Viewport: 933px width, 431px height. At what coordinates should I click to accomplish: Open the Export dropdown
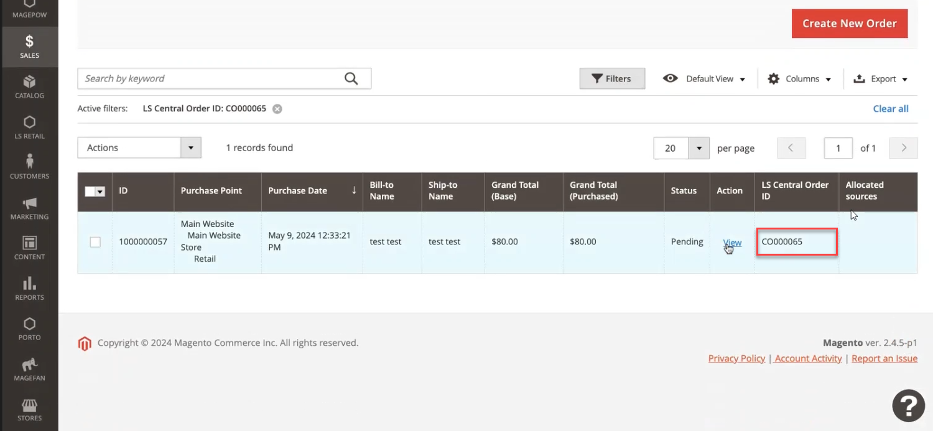tap(880, 79)
